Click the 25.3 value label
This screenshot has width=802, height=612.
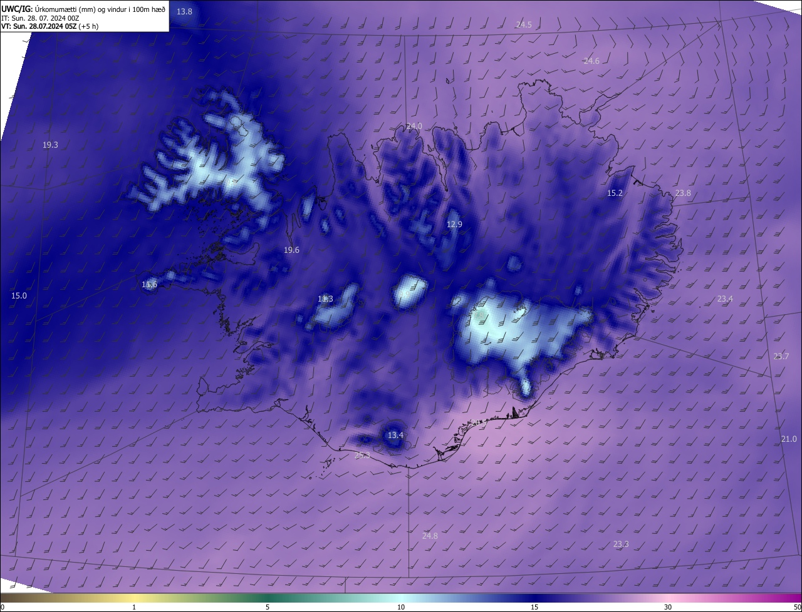[362, 455]
